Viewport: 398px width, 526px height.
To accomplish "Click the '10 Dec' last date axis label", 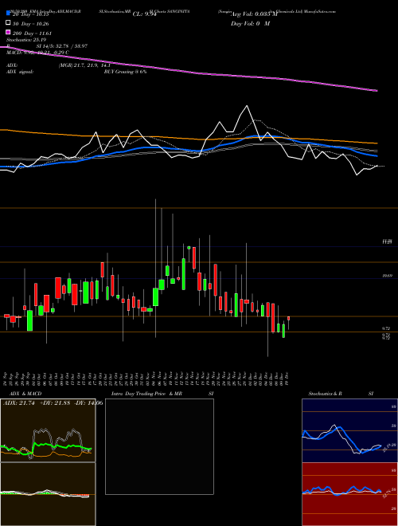I will [288, 378].
